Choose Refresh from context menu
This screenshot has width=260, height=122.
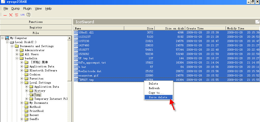(159, 88)
